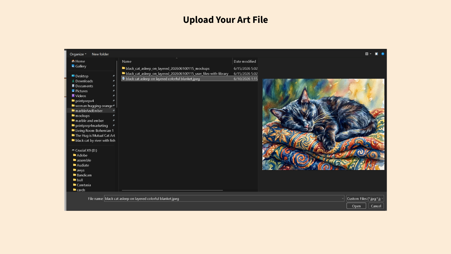Expand the File name history dropdown arrow
This screenshot has height=254, width=451.
point(343,199)
